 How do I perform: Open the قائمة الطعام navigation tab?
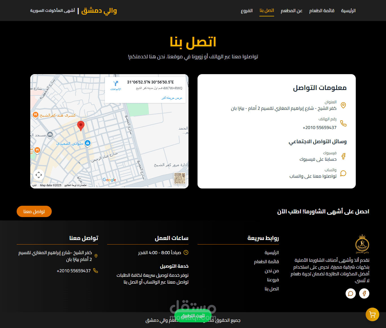tap(322, 11)
